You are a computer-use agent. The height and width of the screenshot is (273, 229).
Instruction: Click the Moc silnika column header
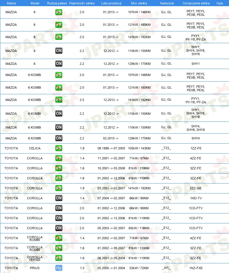point(139,3)
